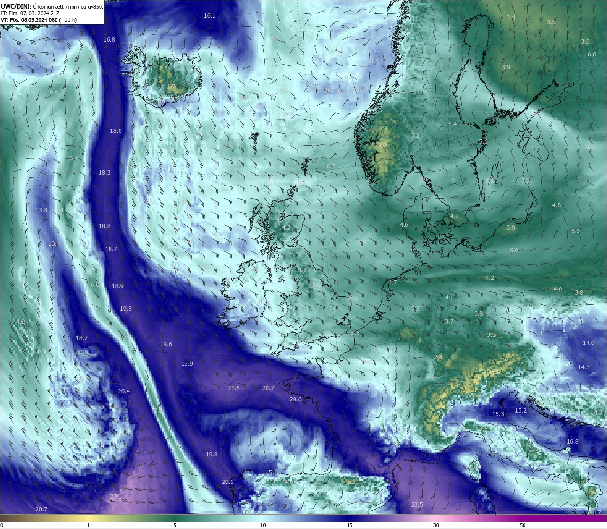Click the 3.5 value label
The height and width of the screenshot is (529, 607).
pyautogui.click(x=551, y=22)
